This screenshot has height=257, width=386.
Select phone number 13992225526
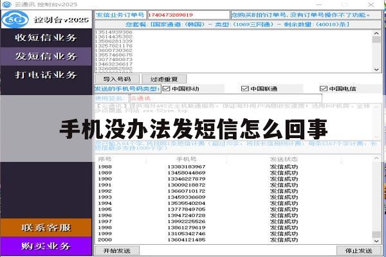[x=187, y=222]
